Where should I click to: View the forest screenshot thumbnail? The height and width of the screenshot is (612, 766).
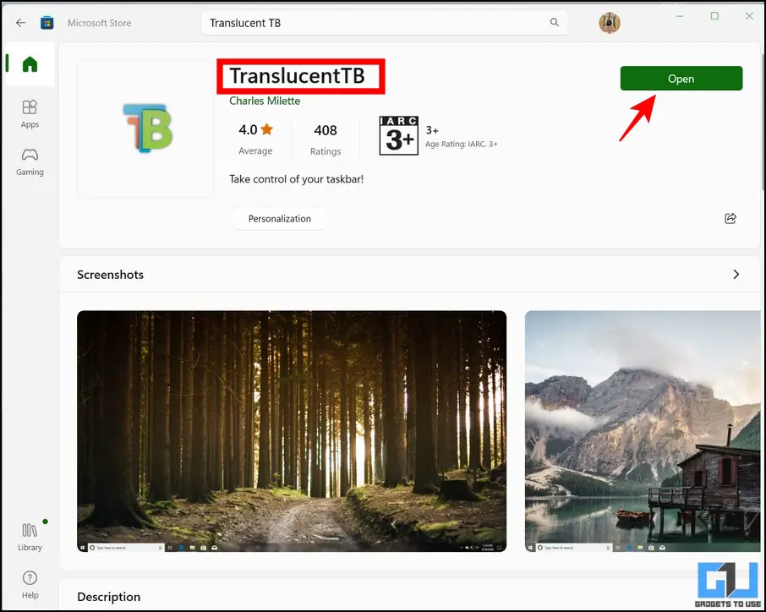292,431
